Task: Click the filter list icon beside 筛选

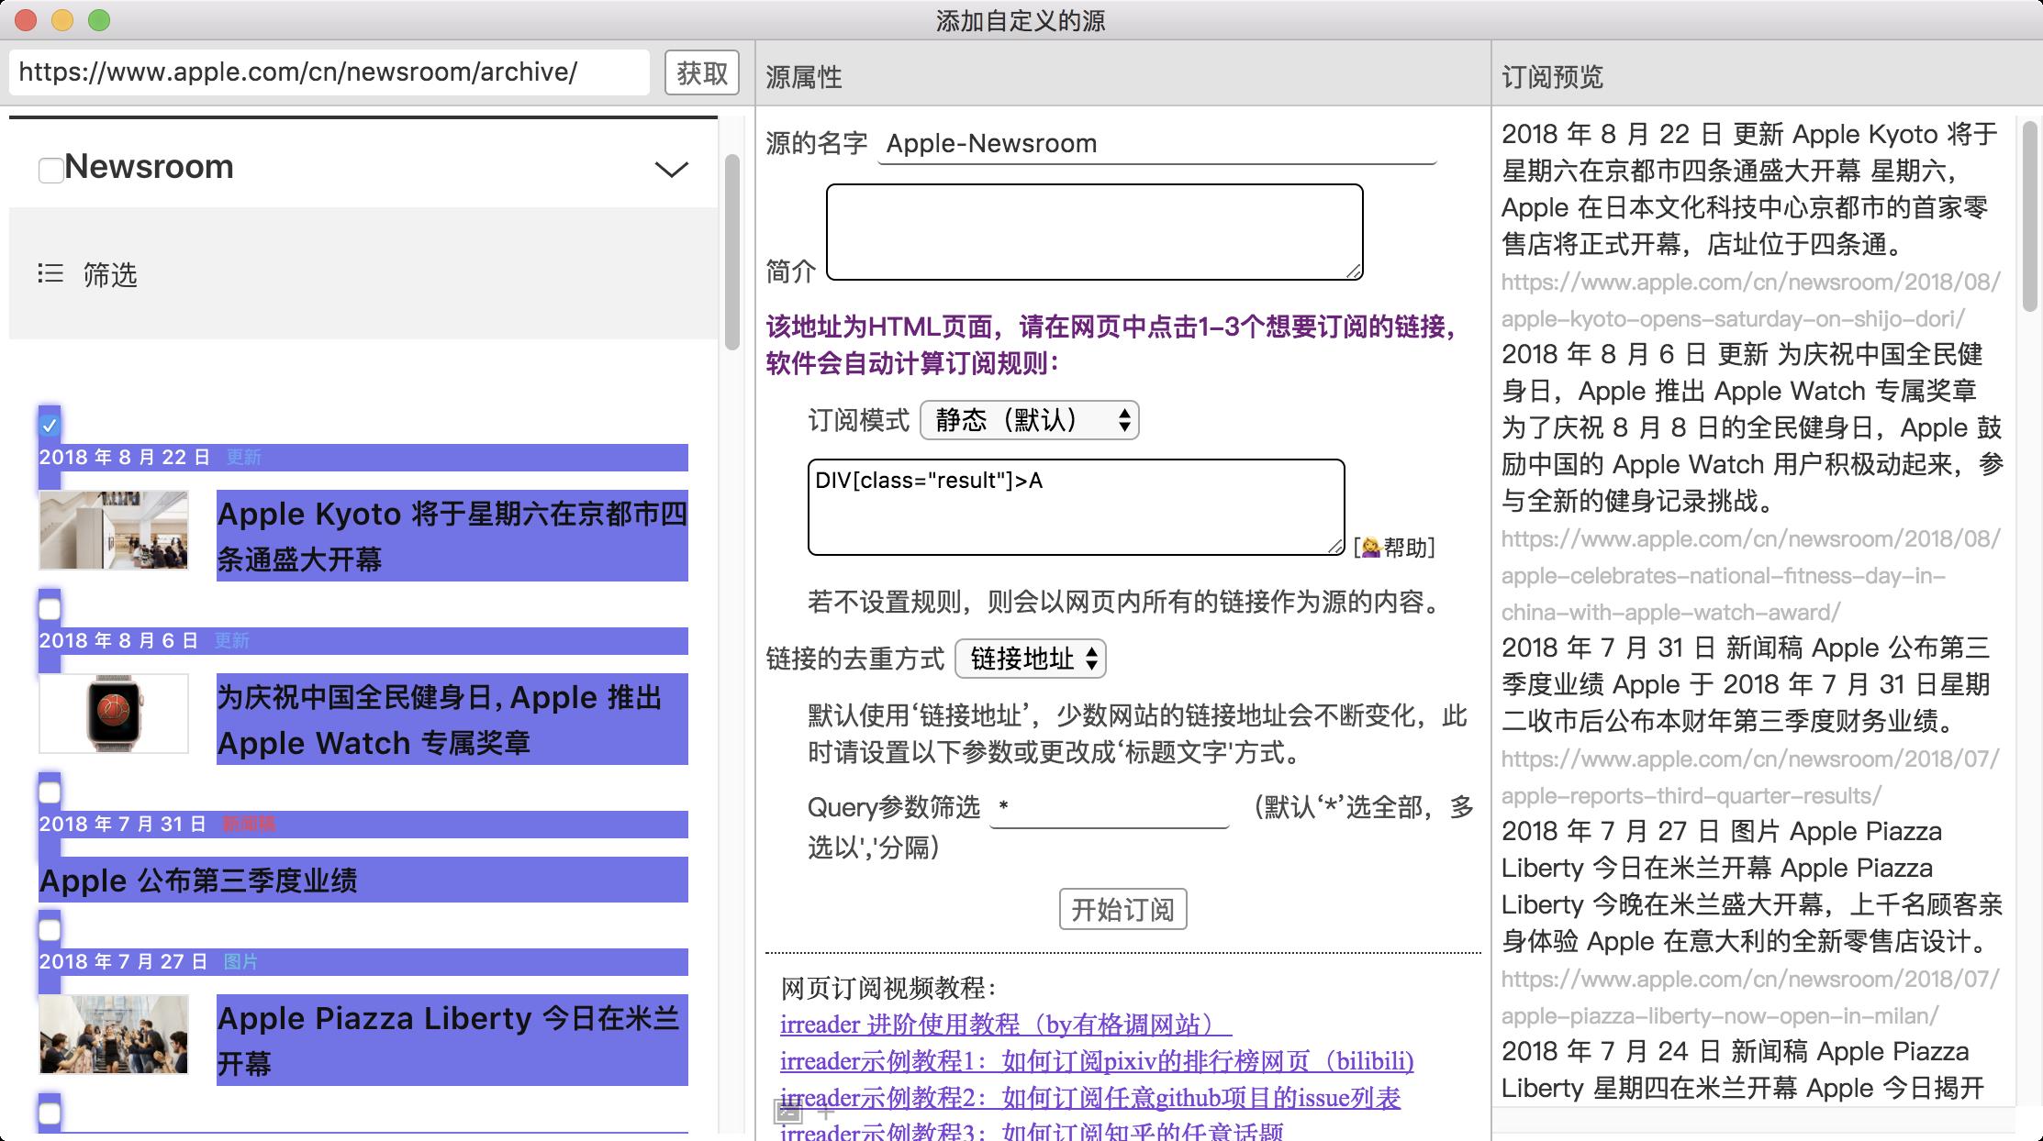Action: (50, 273)
